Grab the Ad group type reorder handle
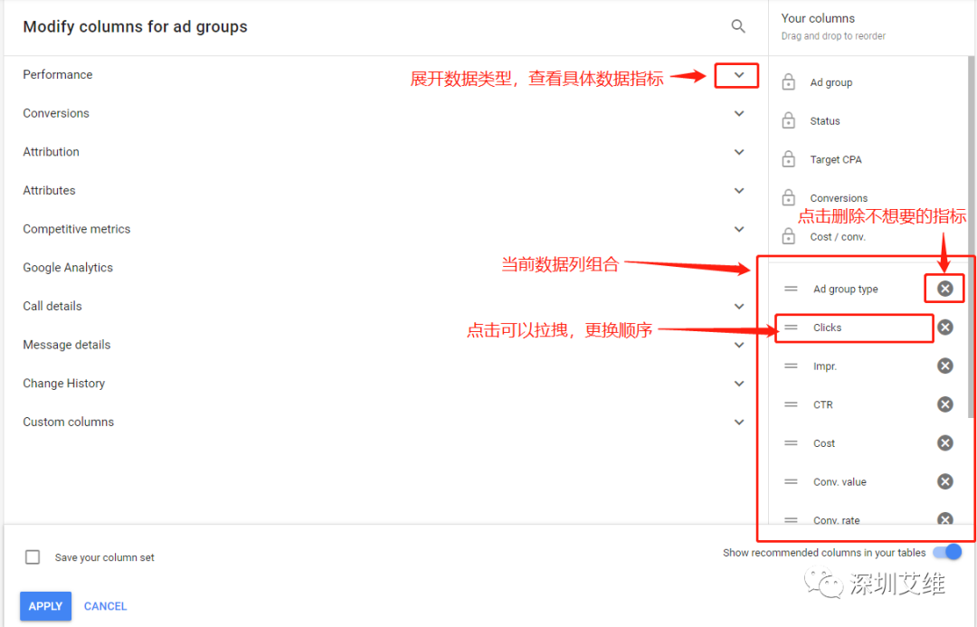 791,289
